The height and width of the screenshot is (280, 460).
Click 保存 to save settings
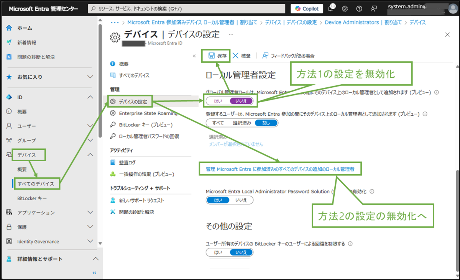(217, 56)
